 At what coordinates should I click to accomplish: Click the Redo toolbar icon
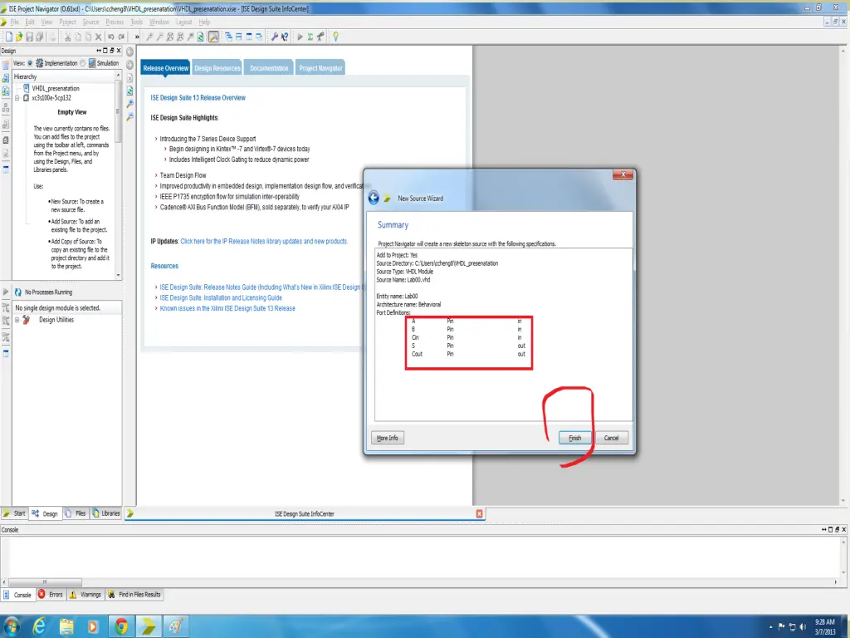(x=121, y=37)
